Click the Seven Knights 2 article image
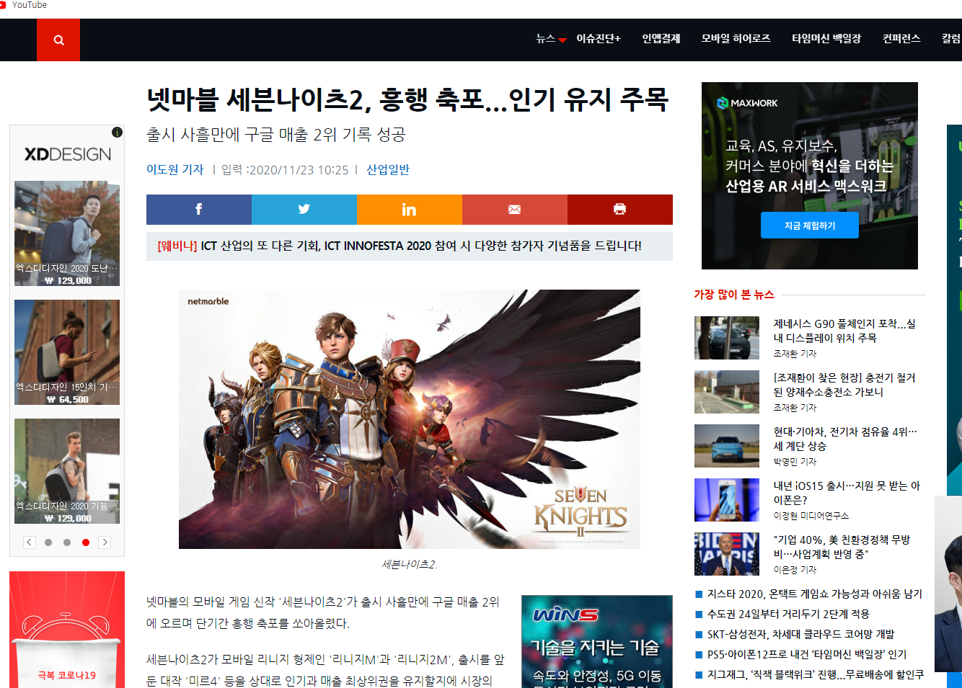 (410, 419)
